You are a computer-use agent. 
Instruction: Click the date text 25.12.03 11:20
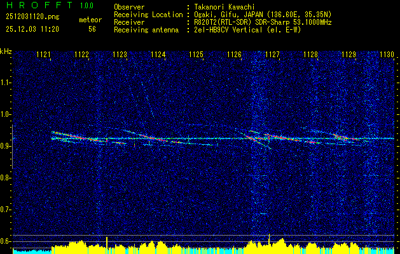pos(32,29)
